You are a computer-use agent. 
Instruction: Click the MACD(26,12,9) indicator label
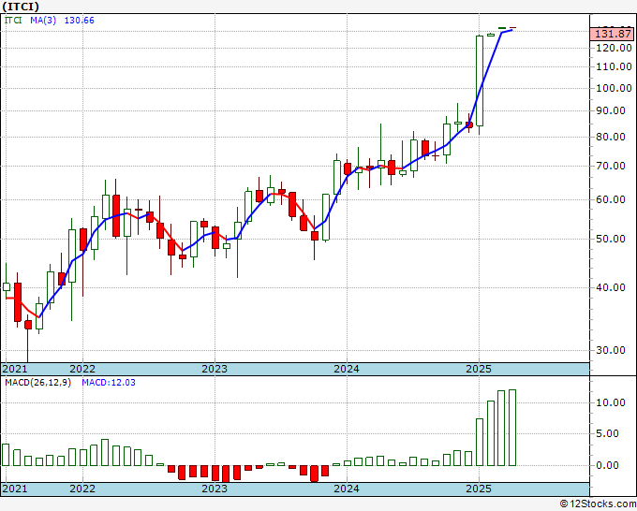click(x=37, y=383)
